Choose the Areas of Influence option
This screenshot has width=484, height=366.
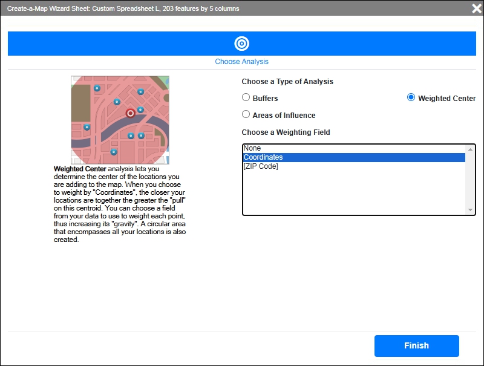click(246, 114)
